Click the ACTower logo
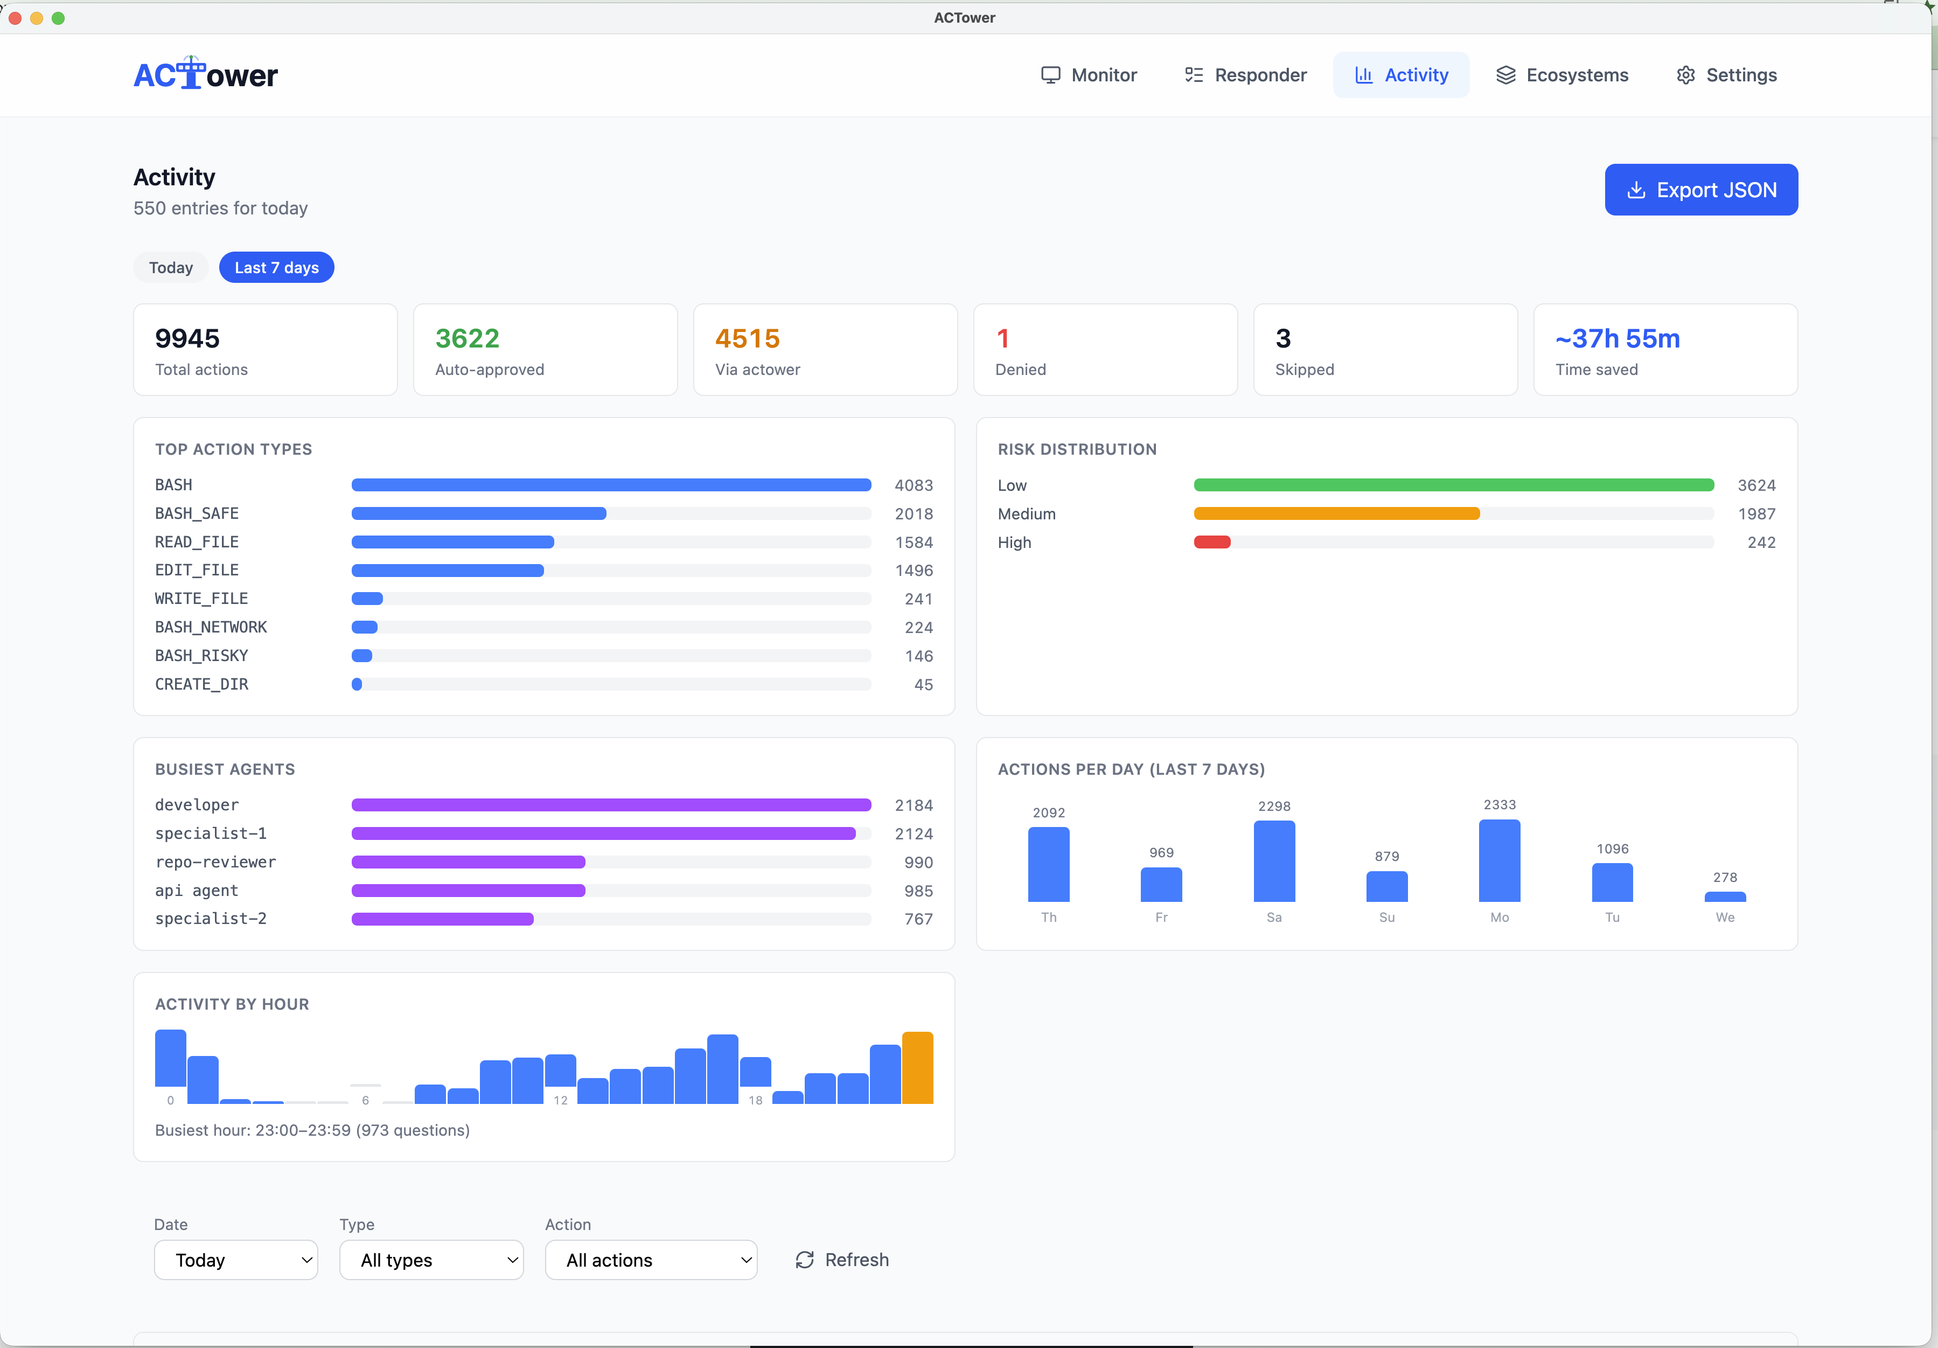 coord(205,74)
